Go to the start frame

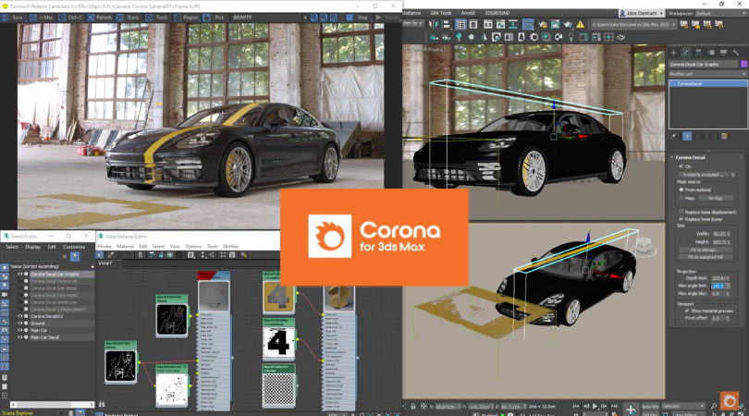[576, 407]
